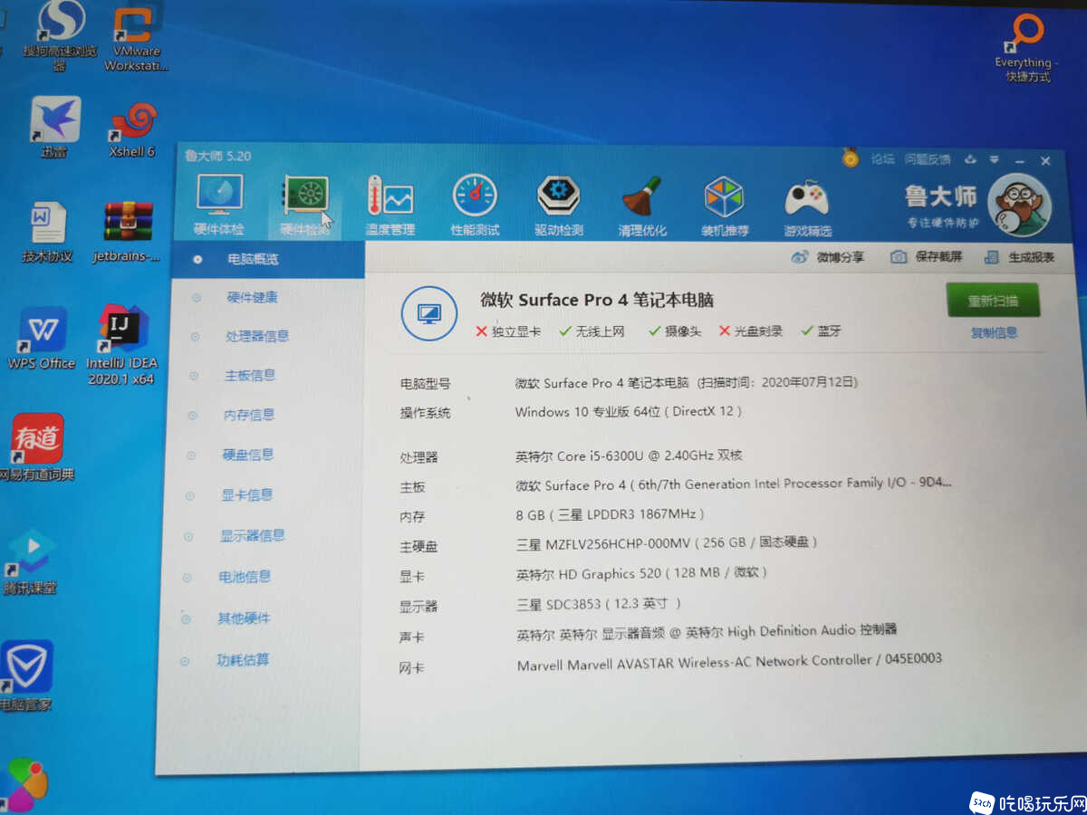Screen dimensions: 1087x815
Task: Open 装机推荐 recommended software
Action: coord(725,207)
